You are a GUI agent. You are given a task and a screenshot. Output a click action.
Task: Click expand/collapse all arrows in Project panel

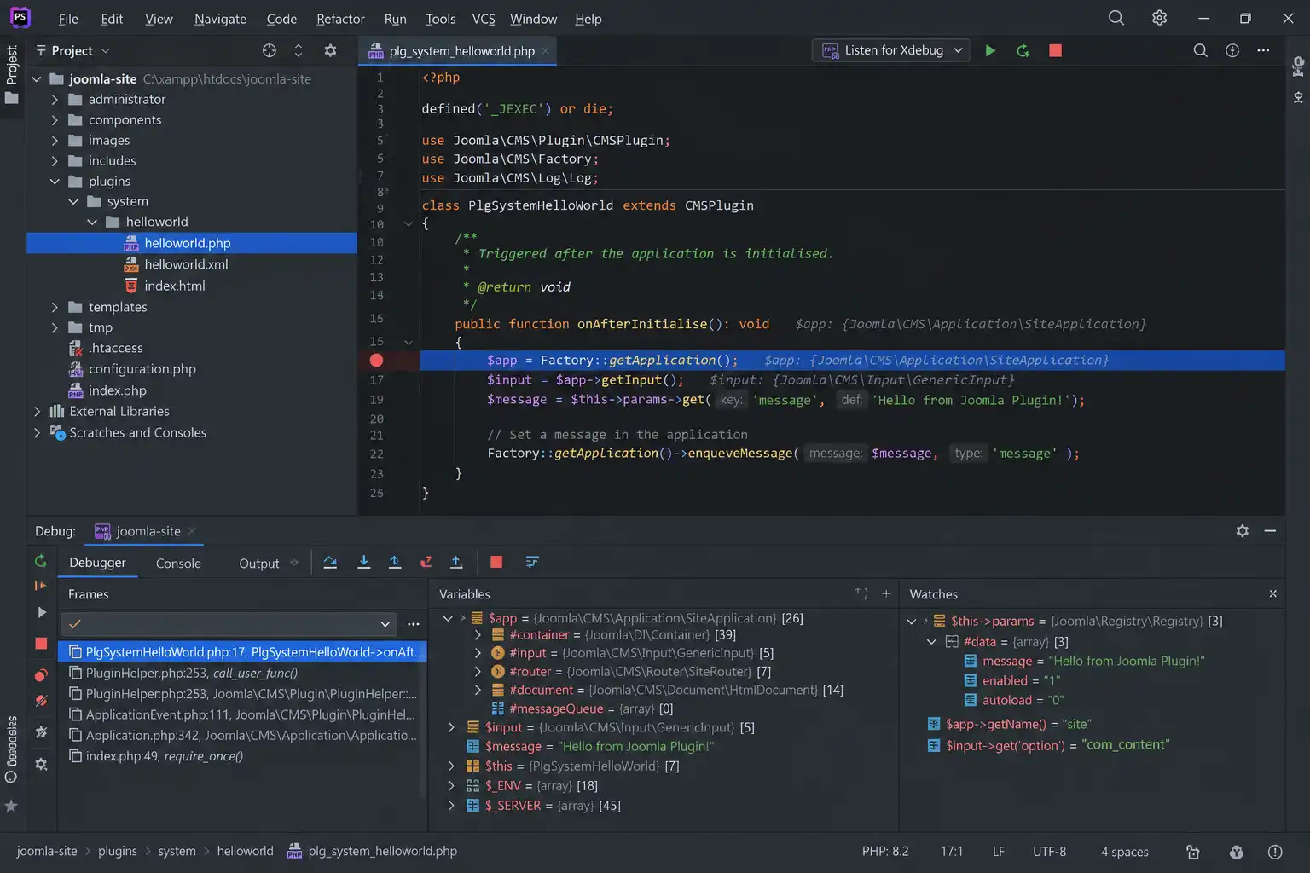coord(298,50)
